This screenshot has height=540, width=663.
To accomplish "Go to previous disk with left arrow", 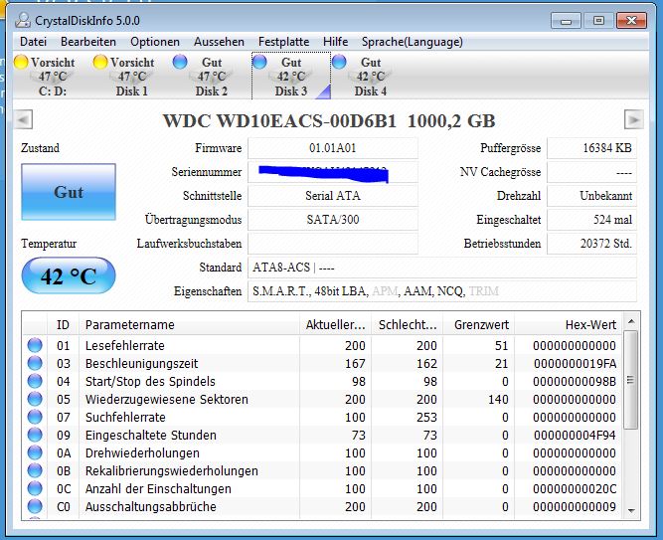I will (x=23, y=119).
